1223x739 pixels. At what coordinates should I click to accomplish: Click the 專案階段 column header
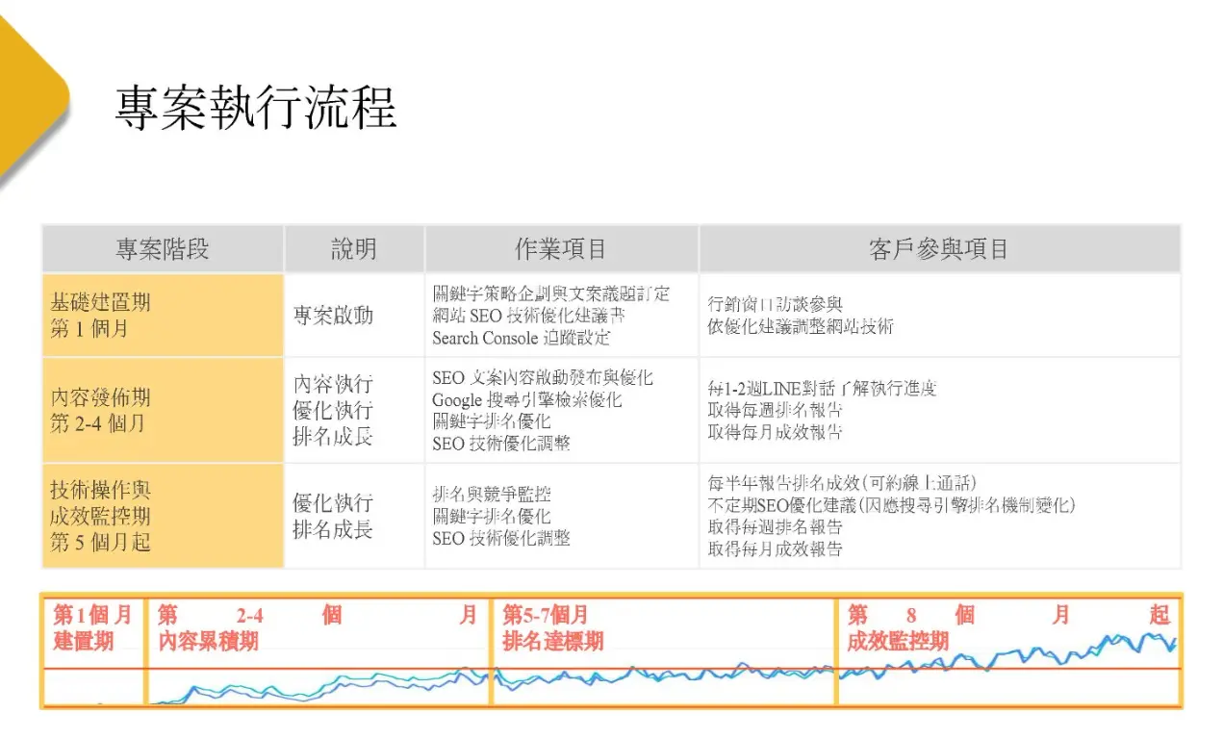coord(163,249)
